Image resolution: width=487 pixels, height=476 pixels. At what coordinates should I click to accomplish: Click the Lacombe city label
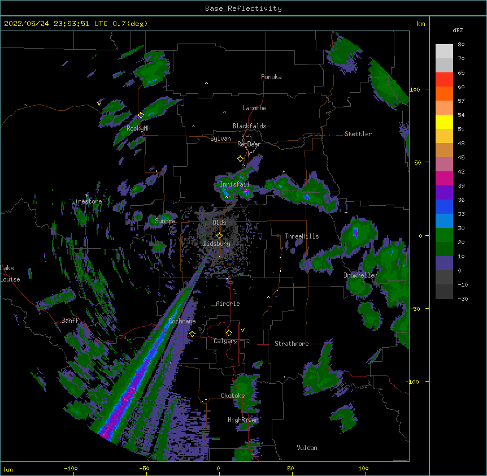(x=254, y=108)
